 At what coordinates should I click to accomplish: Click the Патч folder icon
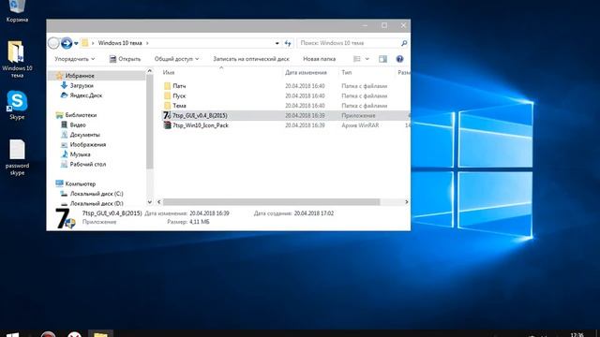pos(167,86)
